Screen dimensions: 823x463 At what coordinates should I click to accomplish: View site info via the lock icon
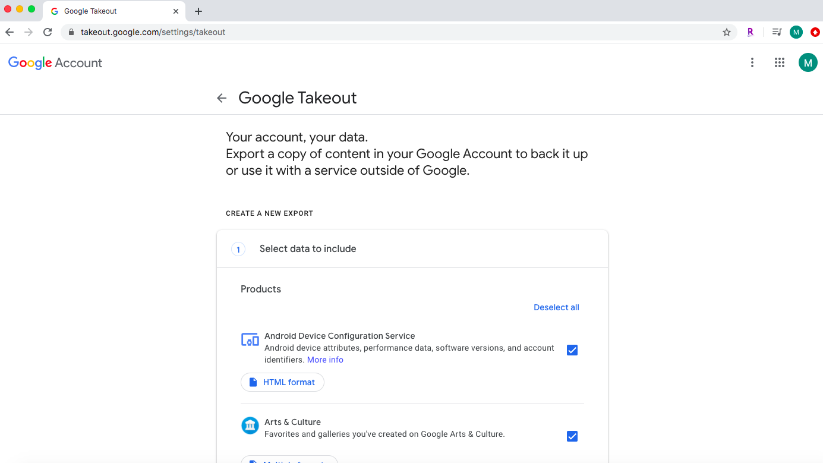(71, 32)
